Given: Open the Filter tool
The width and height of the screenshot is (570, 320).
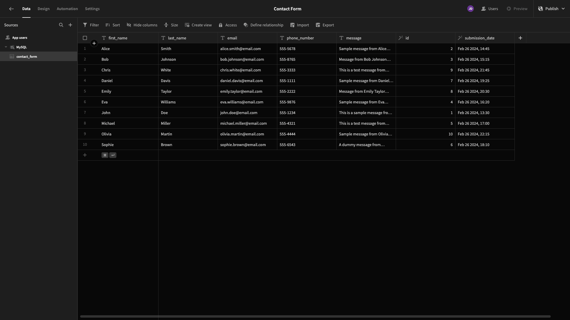Looking at the screenshot, I should click(91, 25).
